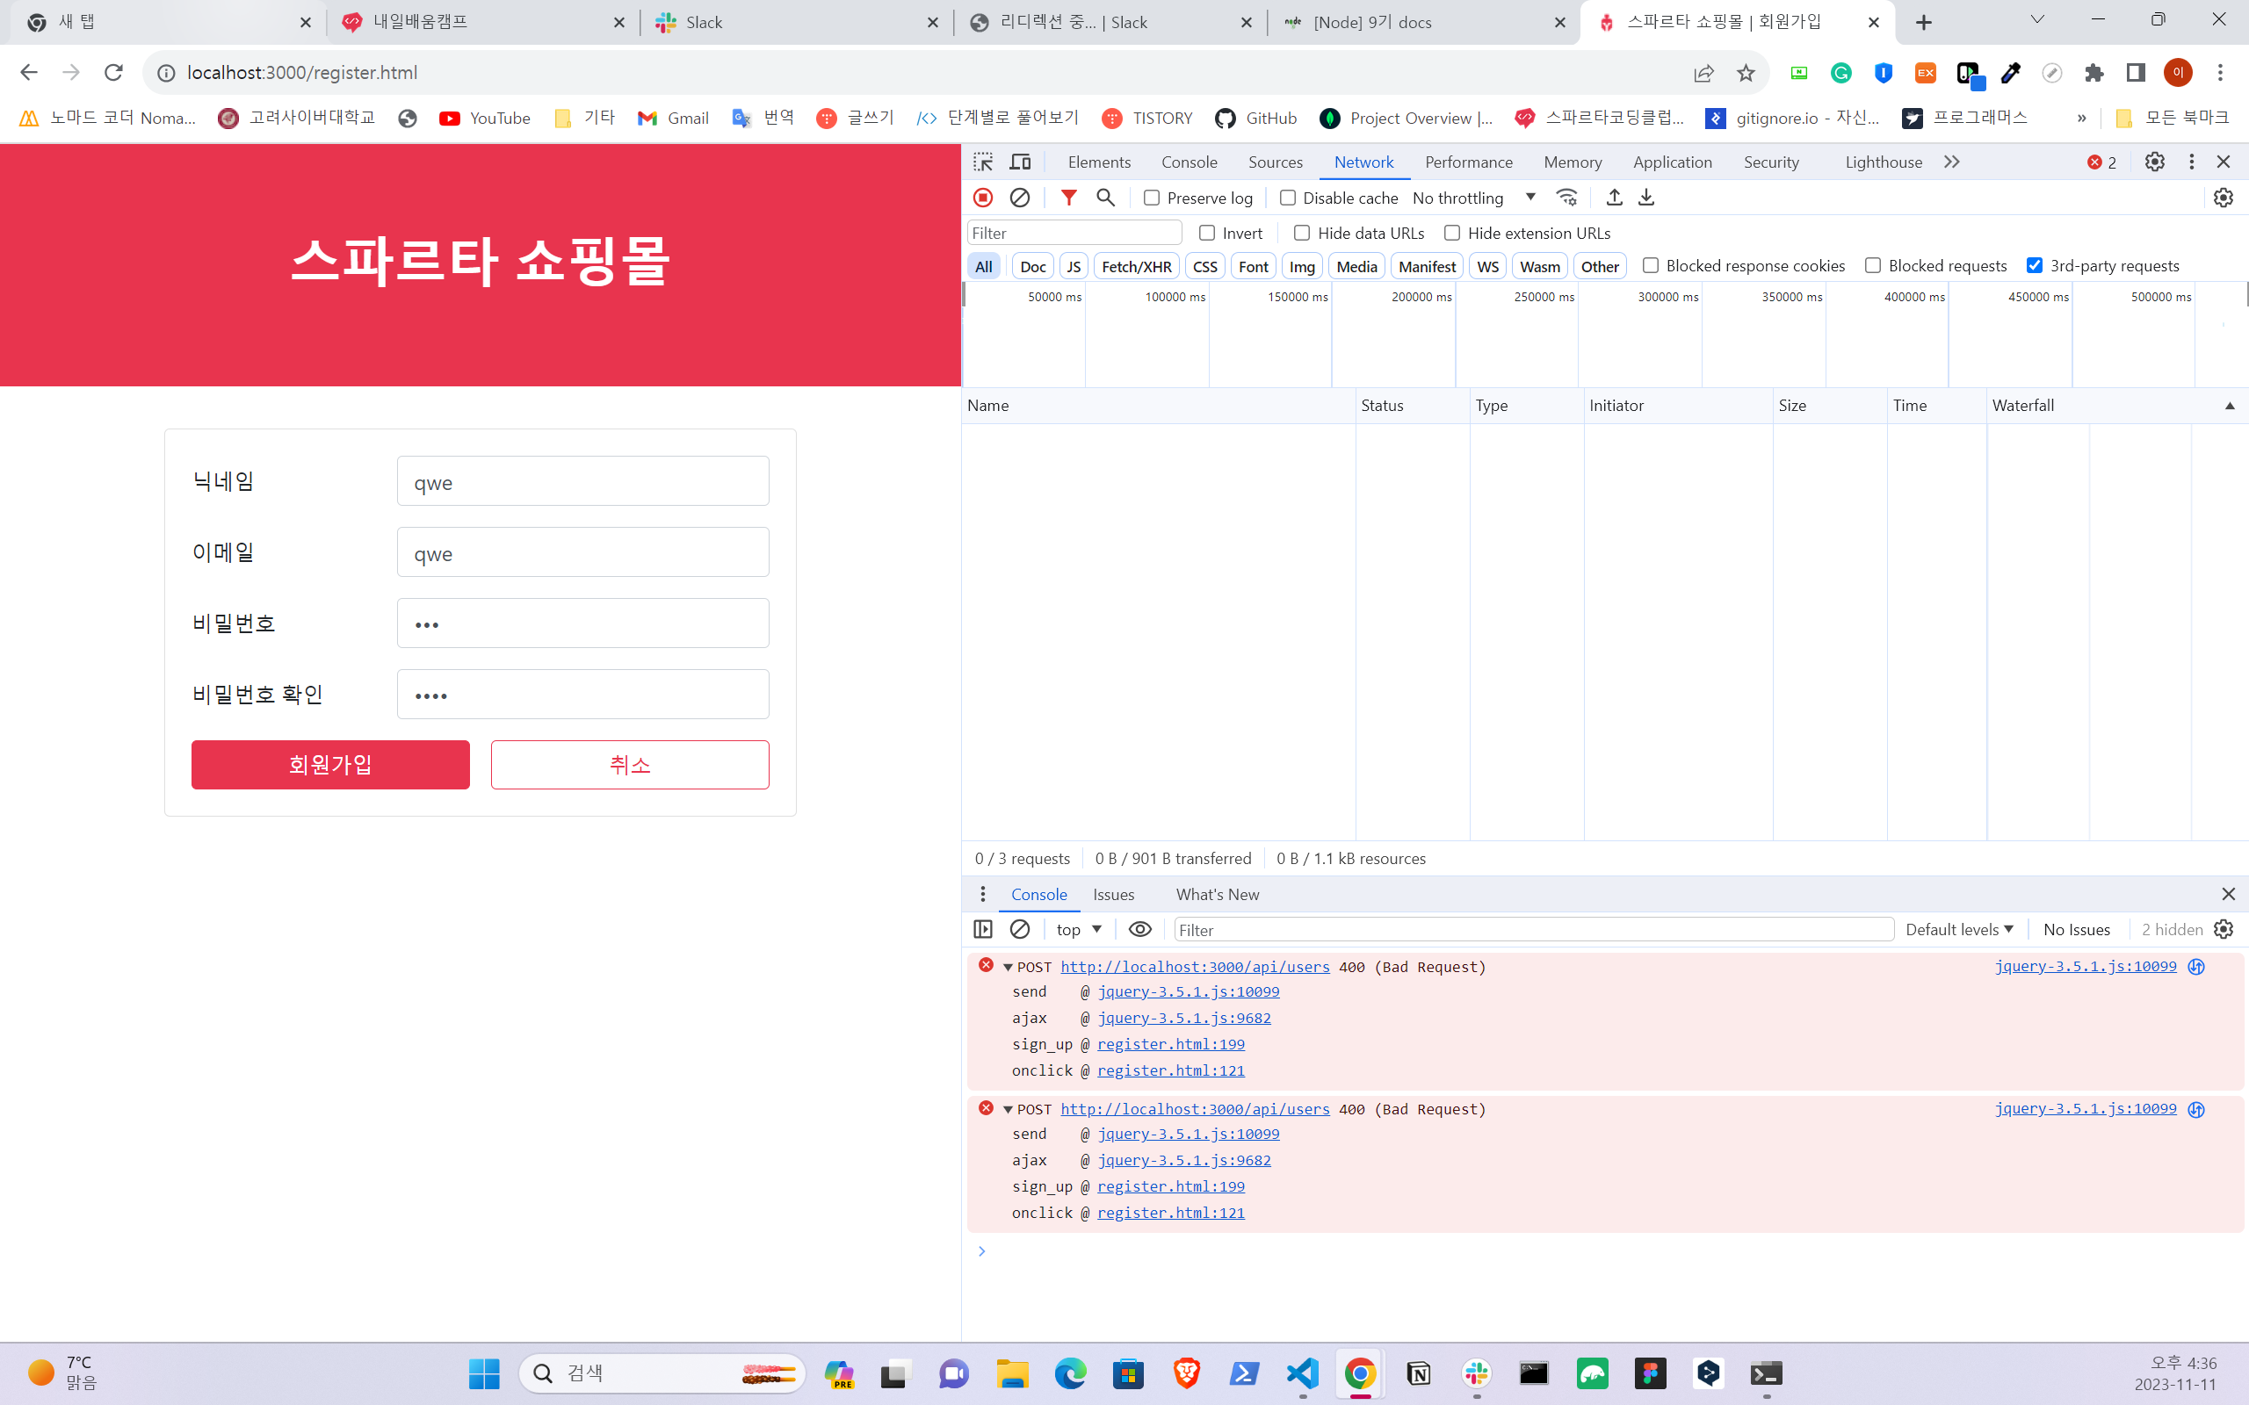
Task: Show console sidebar icon
Action: (x=982, y=929)
